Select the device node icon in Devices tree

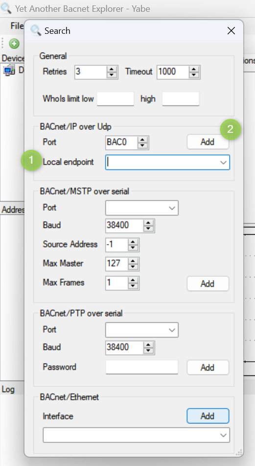tap(9, 70)
